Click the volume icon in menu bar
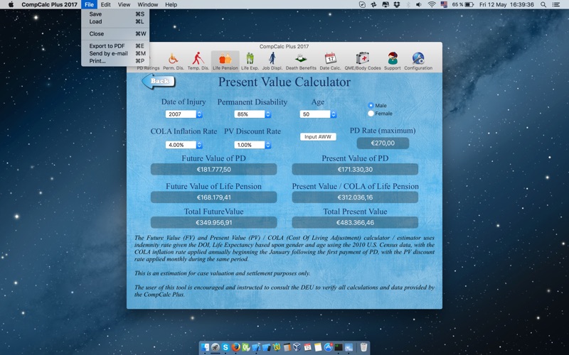Viewport: 569px width, 355px height. (x=419, y=4)
